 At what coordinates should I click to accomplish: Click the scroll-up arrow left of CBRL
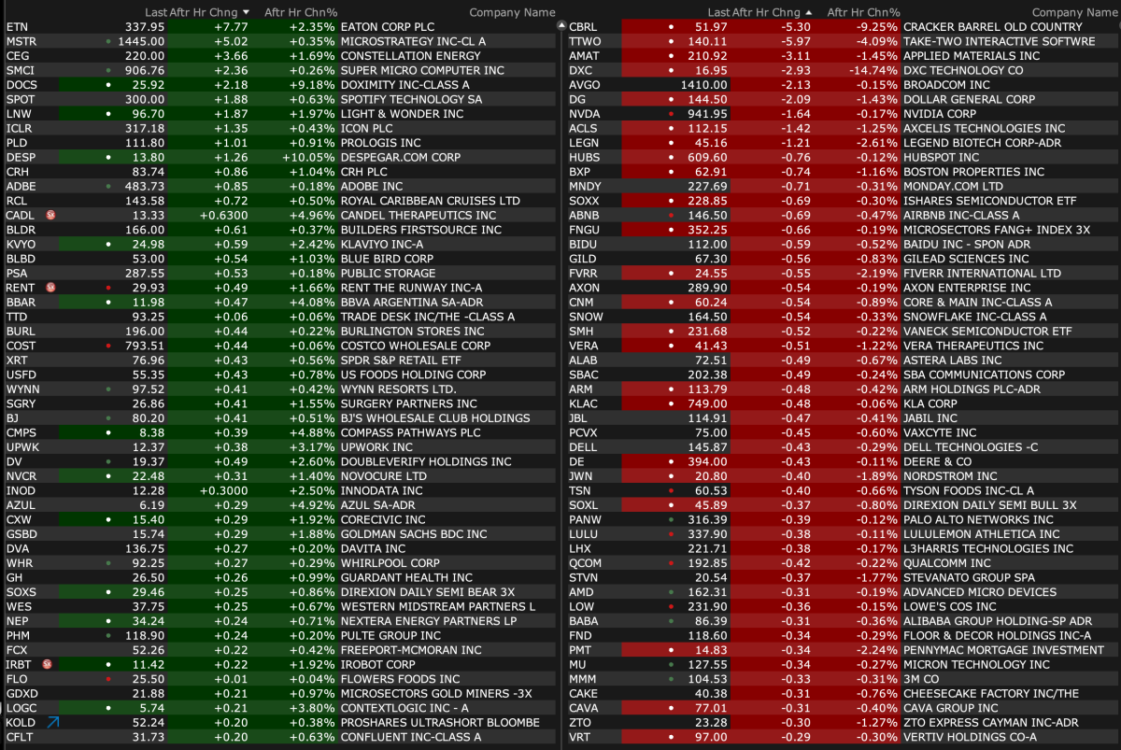point(561,26)
